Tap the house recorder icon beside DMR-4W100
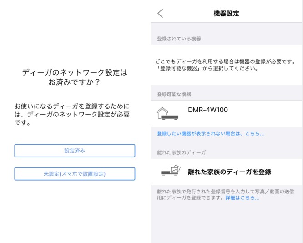This screenshot has width=303, height=243. point(167,113)
